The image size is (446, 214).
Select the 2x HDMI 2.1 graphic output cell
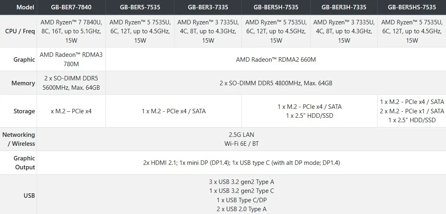click(241, 162)
